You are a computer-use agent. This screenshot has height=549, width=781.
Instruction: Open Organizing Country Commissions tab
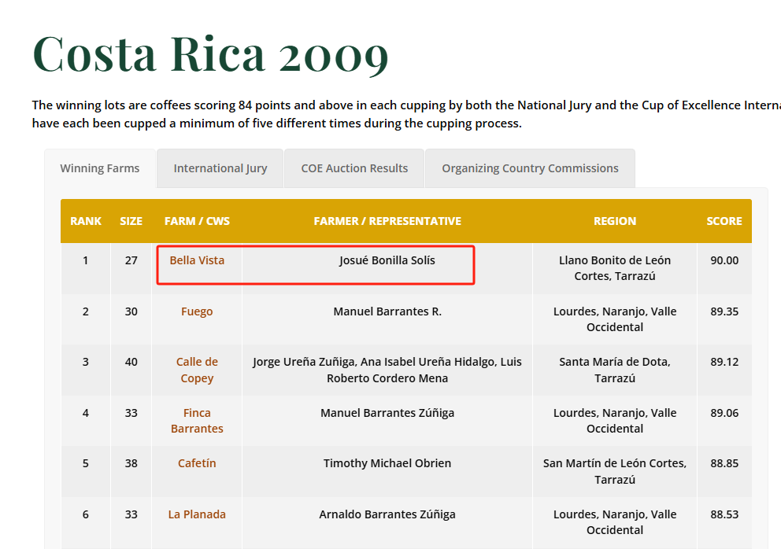[x=530, y=168]
